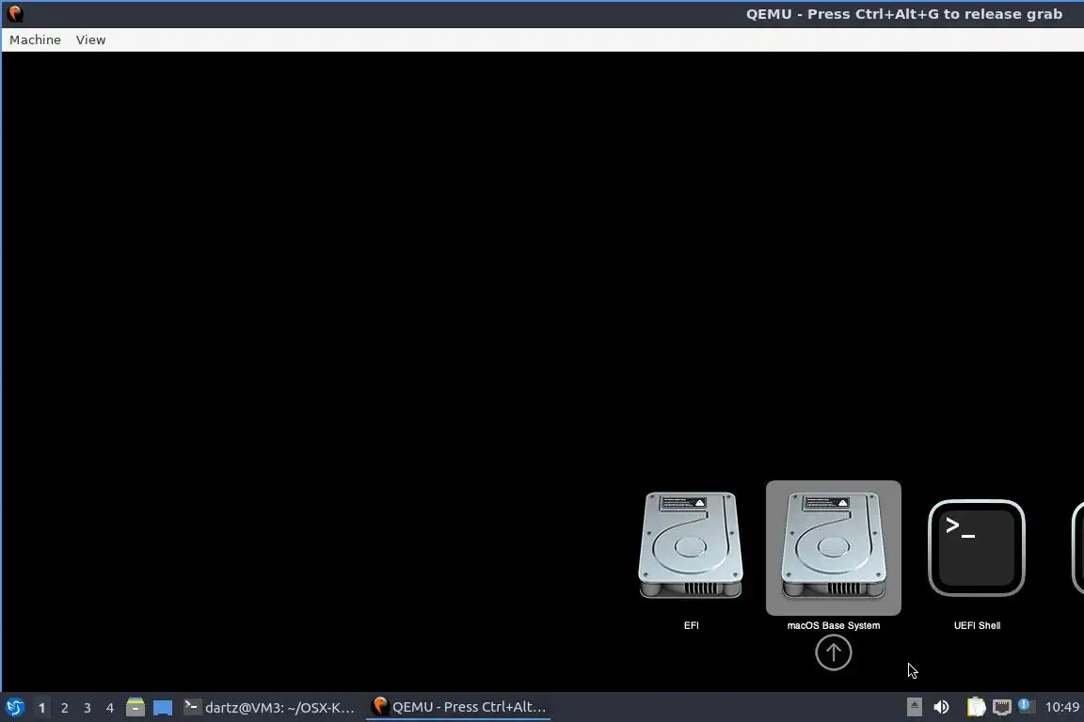Image resolution: width=1084 pixels, height=722 pixels.
Task: Open the Machine menu
Action: click(x=35, y=40)
